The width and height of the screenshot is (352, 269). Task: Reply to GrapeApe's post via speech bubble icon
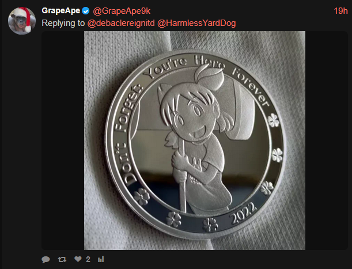[46, 259]
